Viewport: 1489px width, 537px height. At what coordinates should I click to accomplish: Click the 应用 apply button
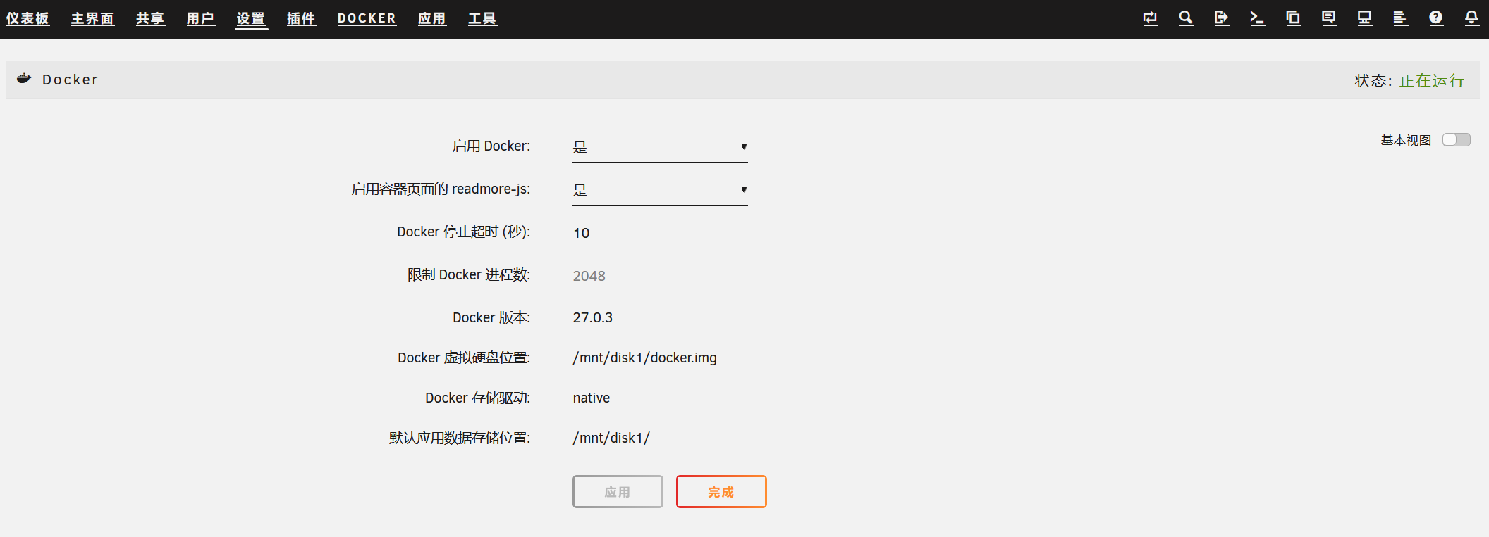[x=618, y=492]
